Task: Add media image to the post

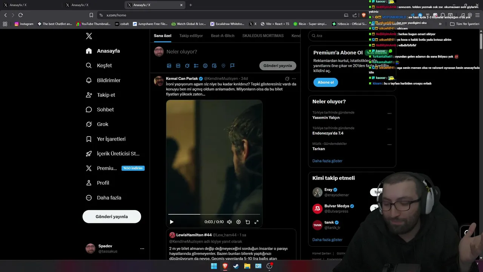Action: 169,66
